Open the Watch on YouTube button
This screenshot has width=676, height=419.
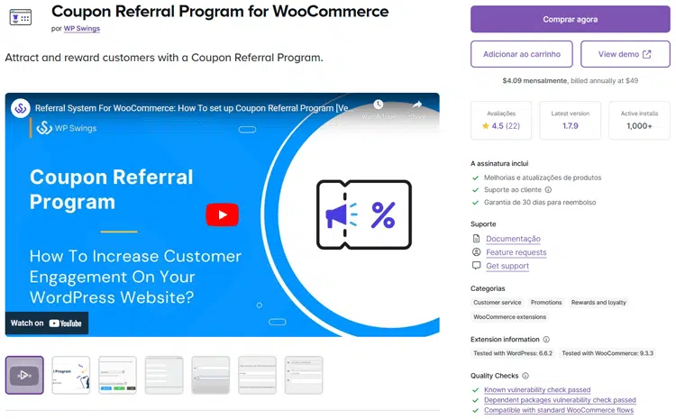coord(47,323)
